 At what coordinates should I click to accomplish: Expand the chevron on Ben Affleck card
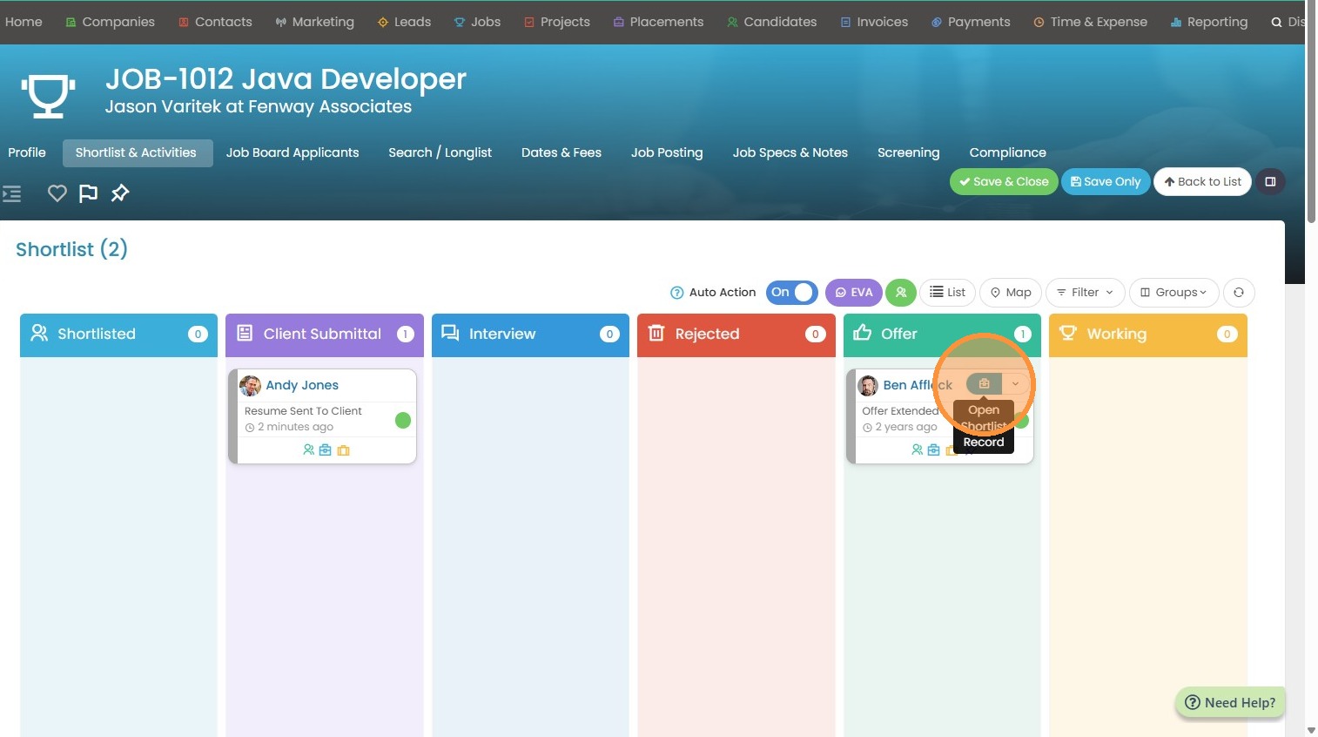coord(1015,384)
